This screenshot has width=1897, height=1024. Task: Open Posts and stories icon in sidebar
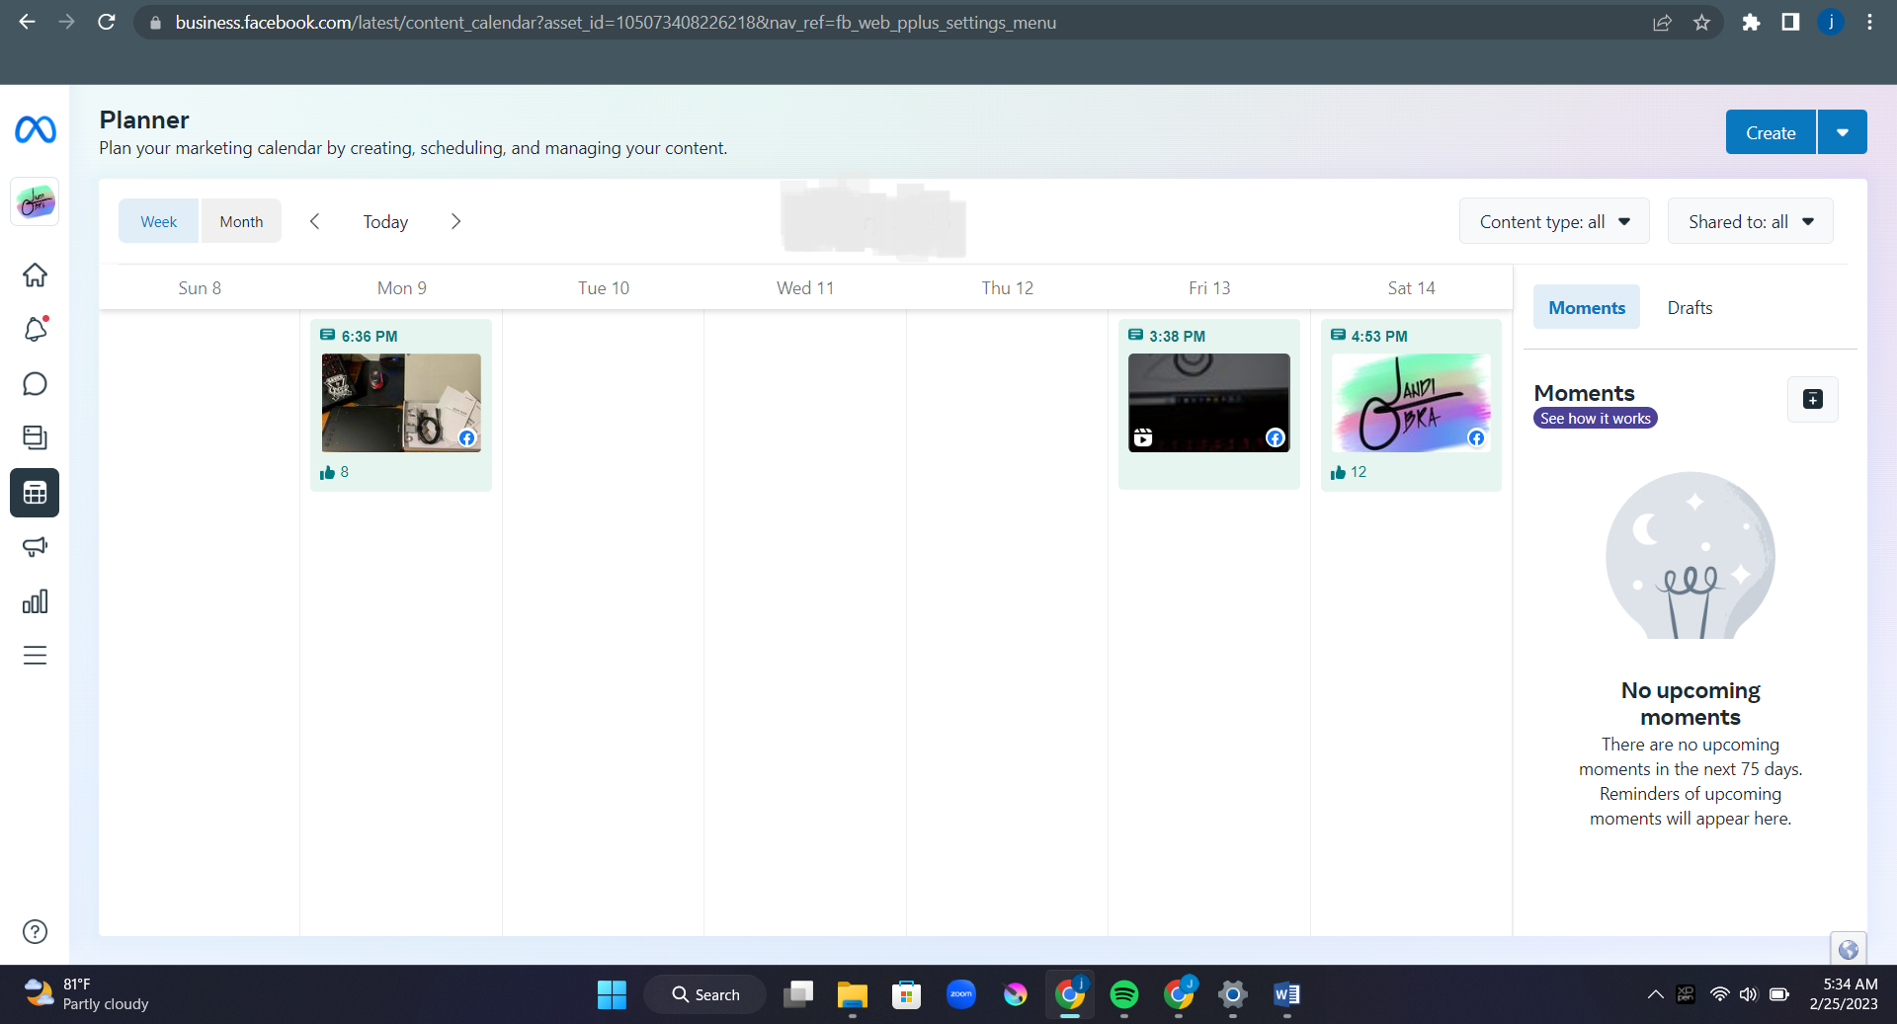click(x=35, y=437)
